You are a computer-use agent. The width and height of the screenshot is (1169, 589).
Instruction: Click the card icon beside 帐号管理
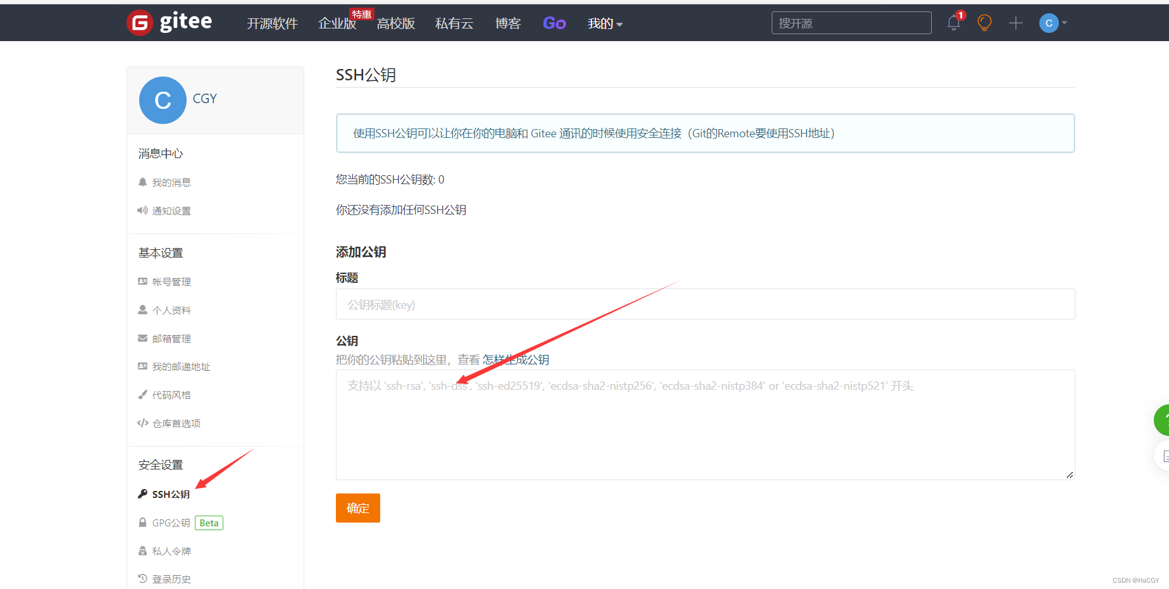pos(142,282)
